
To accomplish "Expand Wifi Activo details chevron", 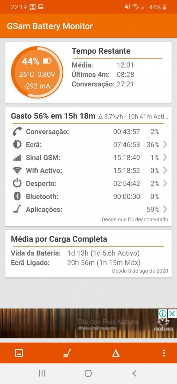I will pos(165,171).
